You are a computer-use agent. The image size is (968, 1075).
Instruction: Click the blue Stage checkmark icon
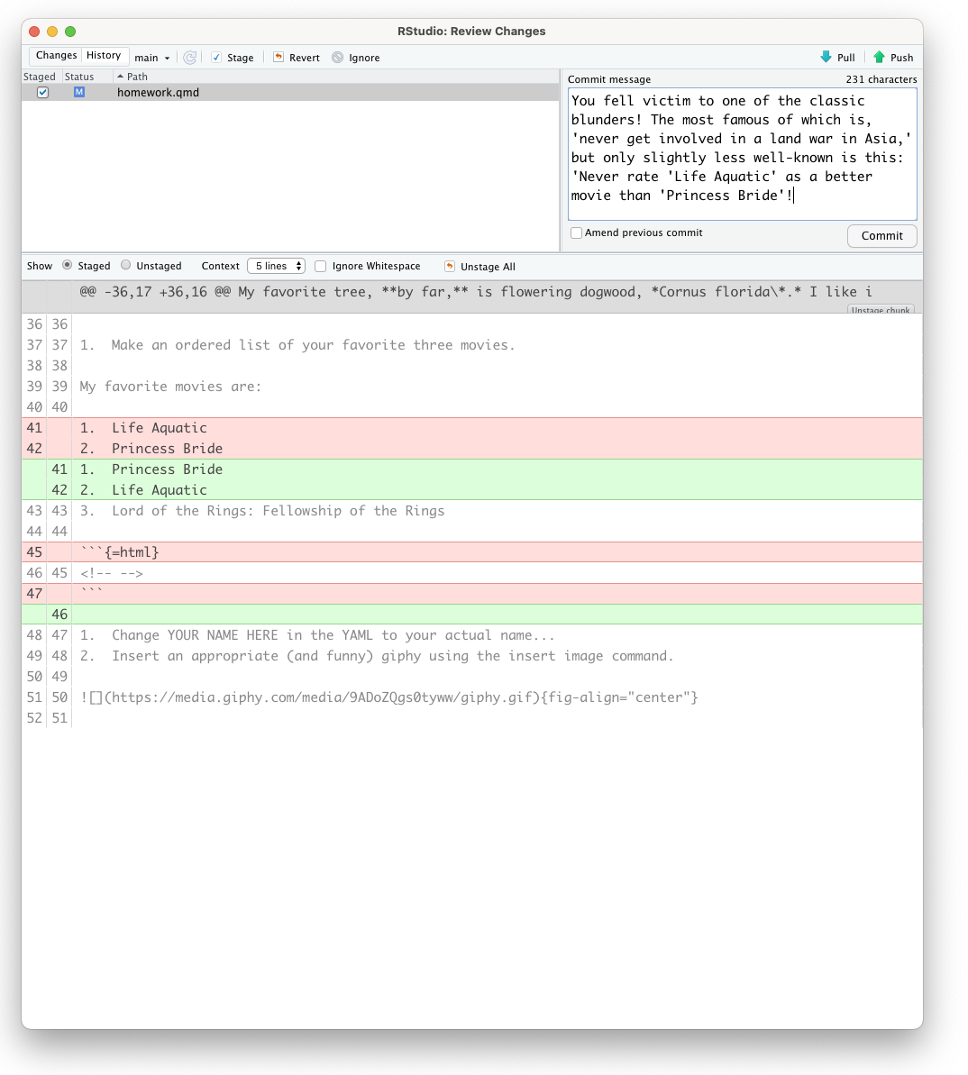pyautogui.click(x=216, y=57)
